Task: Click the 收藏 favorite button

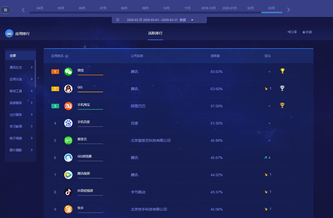Action: [307, 32]
